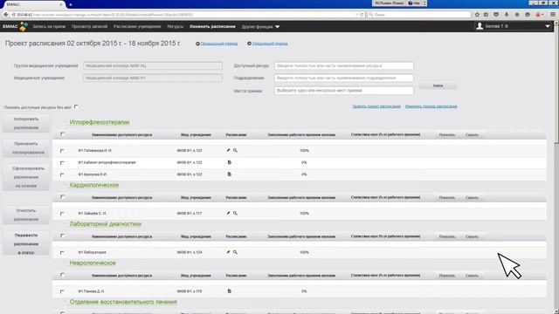Click the 'Изменить период расписания' link
The width and height of the screenshot is (559, 314).
coord(431,106)
